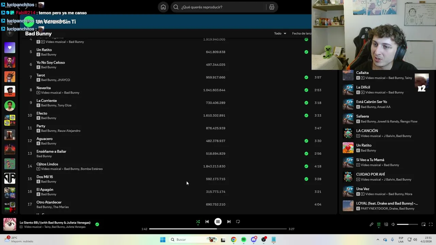The image size is (436, 245).
Task: Select the track Party
Action: [x=41, y=126]
